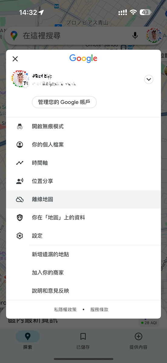Switch to the 已儲存 tab

[x=83, y=341]
